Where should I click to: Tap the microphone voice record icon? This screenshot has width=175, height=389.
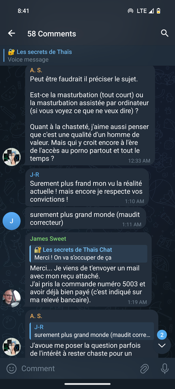[165, 368]
